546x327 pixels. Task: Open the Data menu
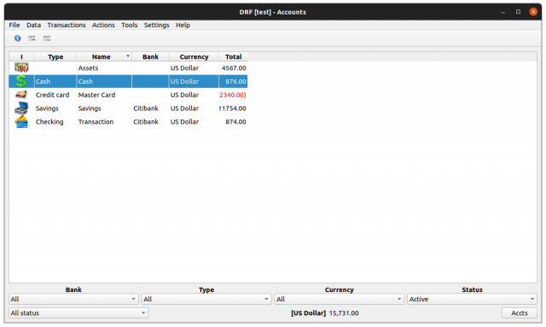[x=34, y=25]
